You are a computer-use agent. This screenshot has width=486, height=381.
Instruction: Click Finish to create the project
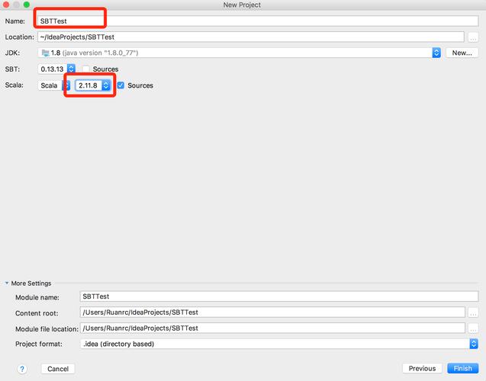tap(463, 368)
